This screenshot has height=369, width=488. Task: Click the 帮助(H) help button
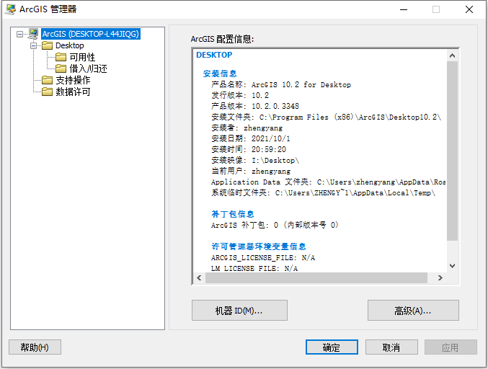(x=35, y=347)
